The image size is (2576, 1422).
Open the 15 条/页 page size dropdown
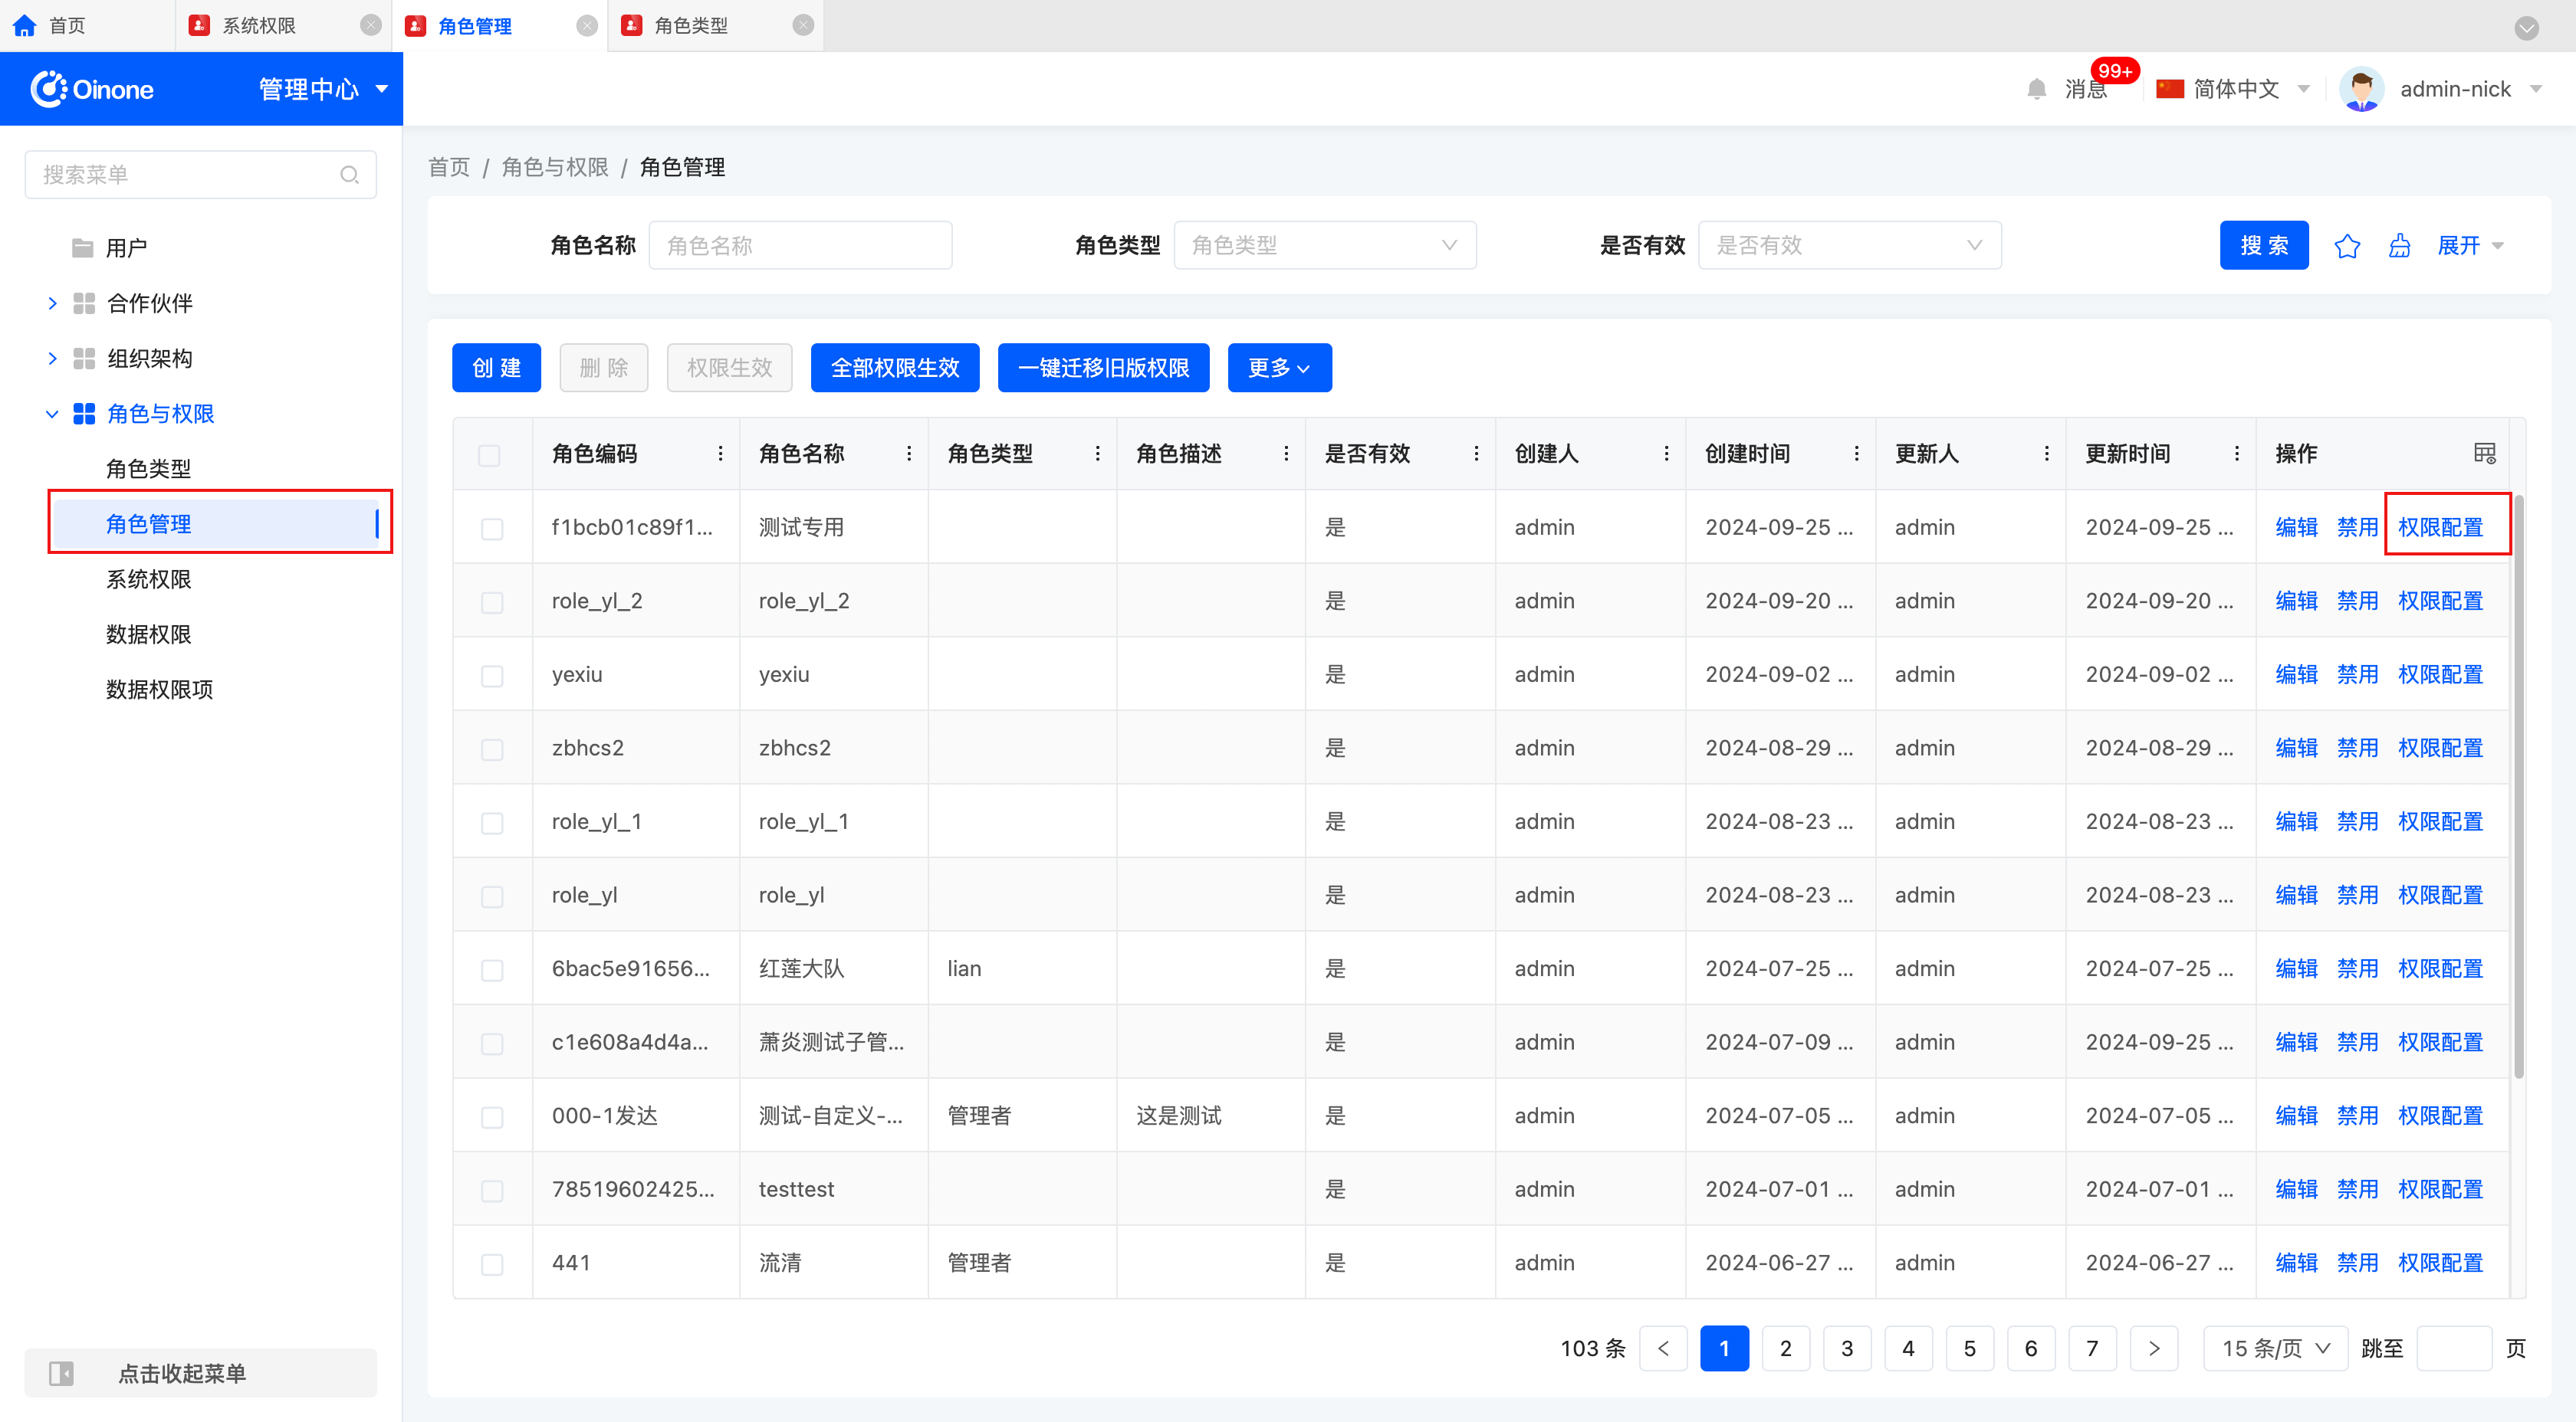(2275, 1348)
